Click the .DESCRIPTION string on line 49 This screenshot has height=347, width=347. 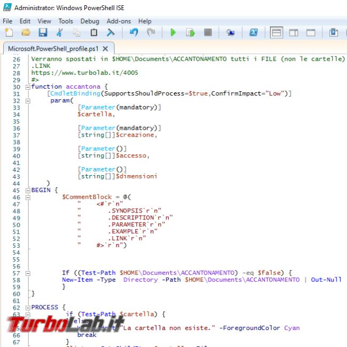(131, 217)
